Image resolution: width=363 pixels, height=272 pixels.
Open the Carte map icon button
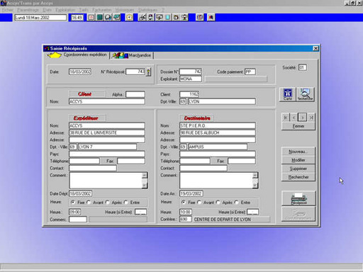(x=288, y=94)
